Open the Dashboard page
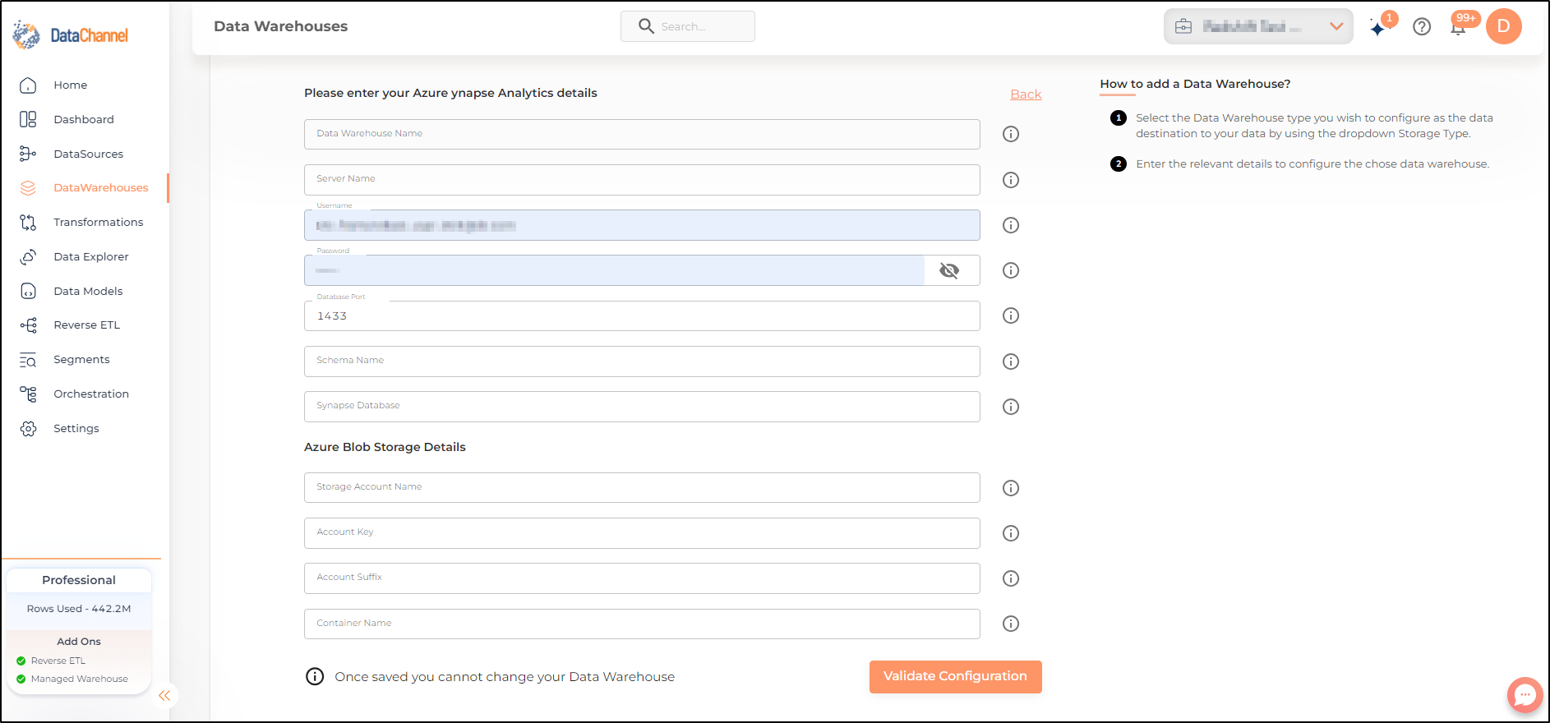 click(83, 119)
